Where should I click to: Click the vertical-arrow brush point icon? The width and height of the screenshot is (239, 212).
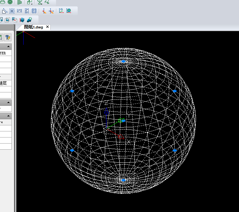tap(44, 11)
